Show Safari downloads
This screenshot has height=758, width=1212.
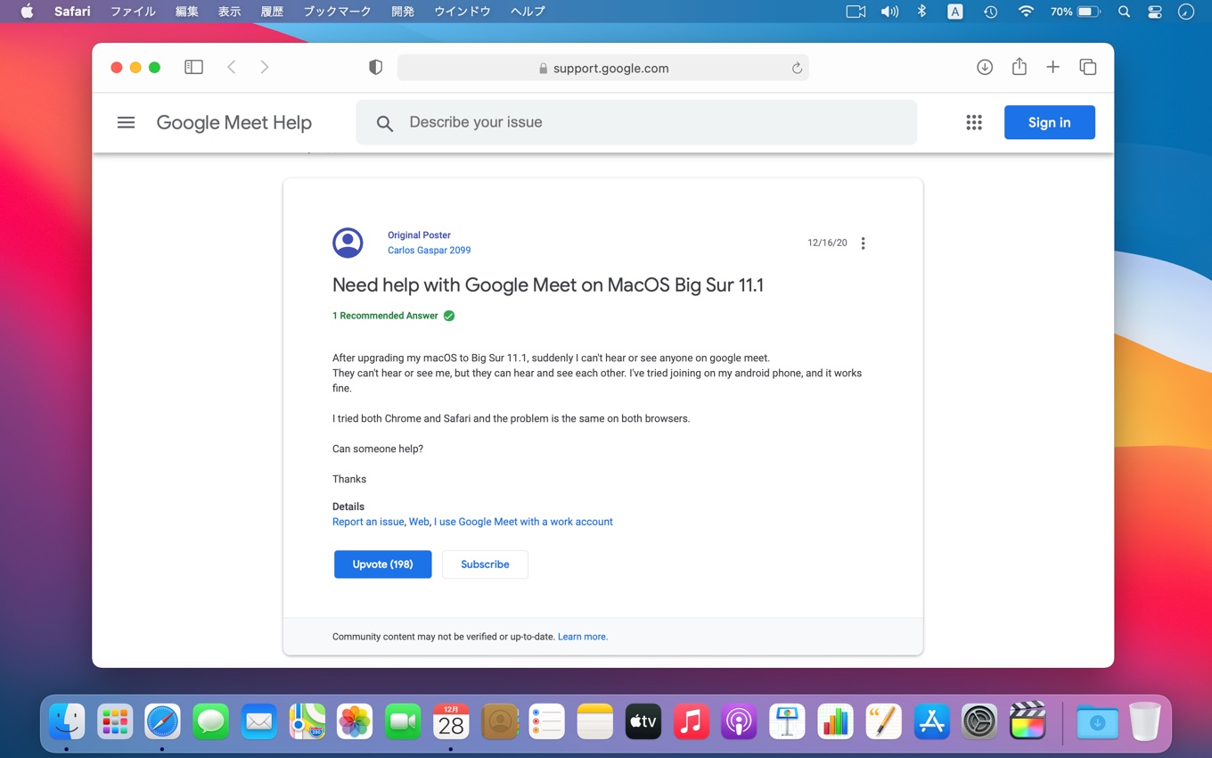985,67
